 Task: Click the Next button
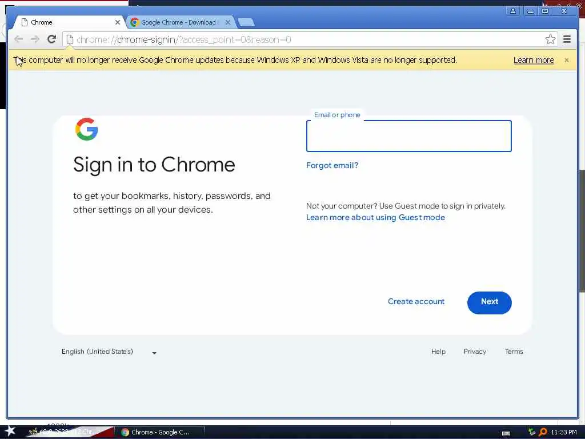tap(489, 302)
